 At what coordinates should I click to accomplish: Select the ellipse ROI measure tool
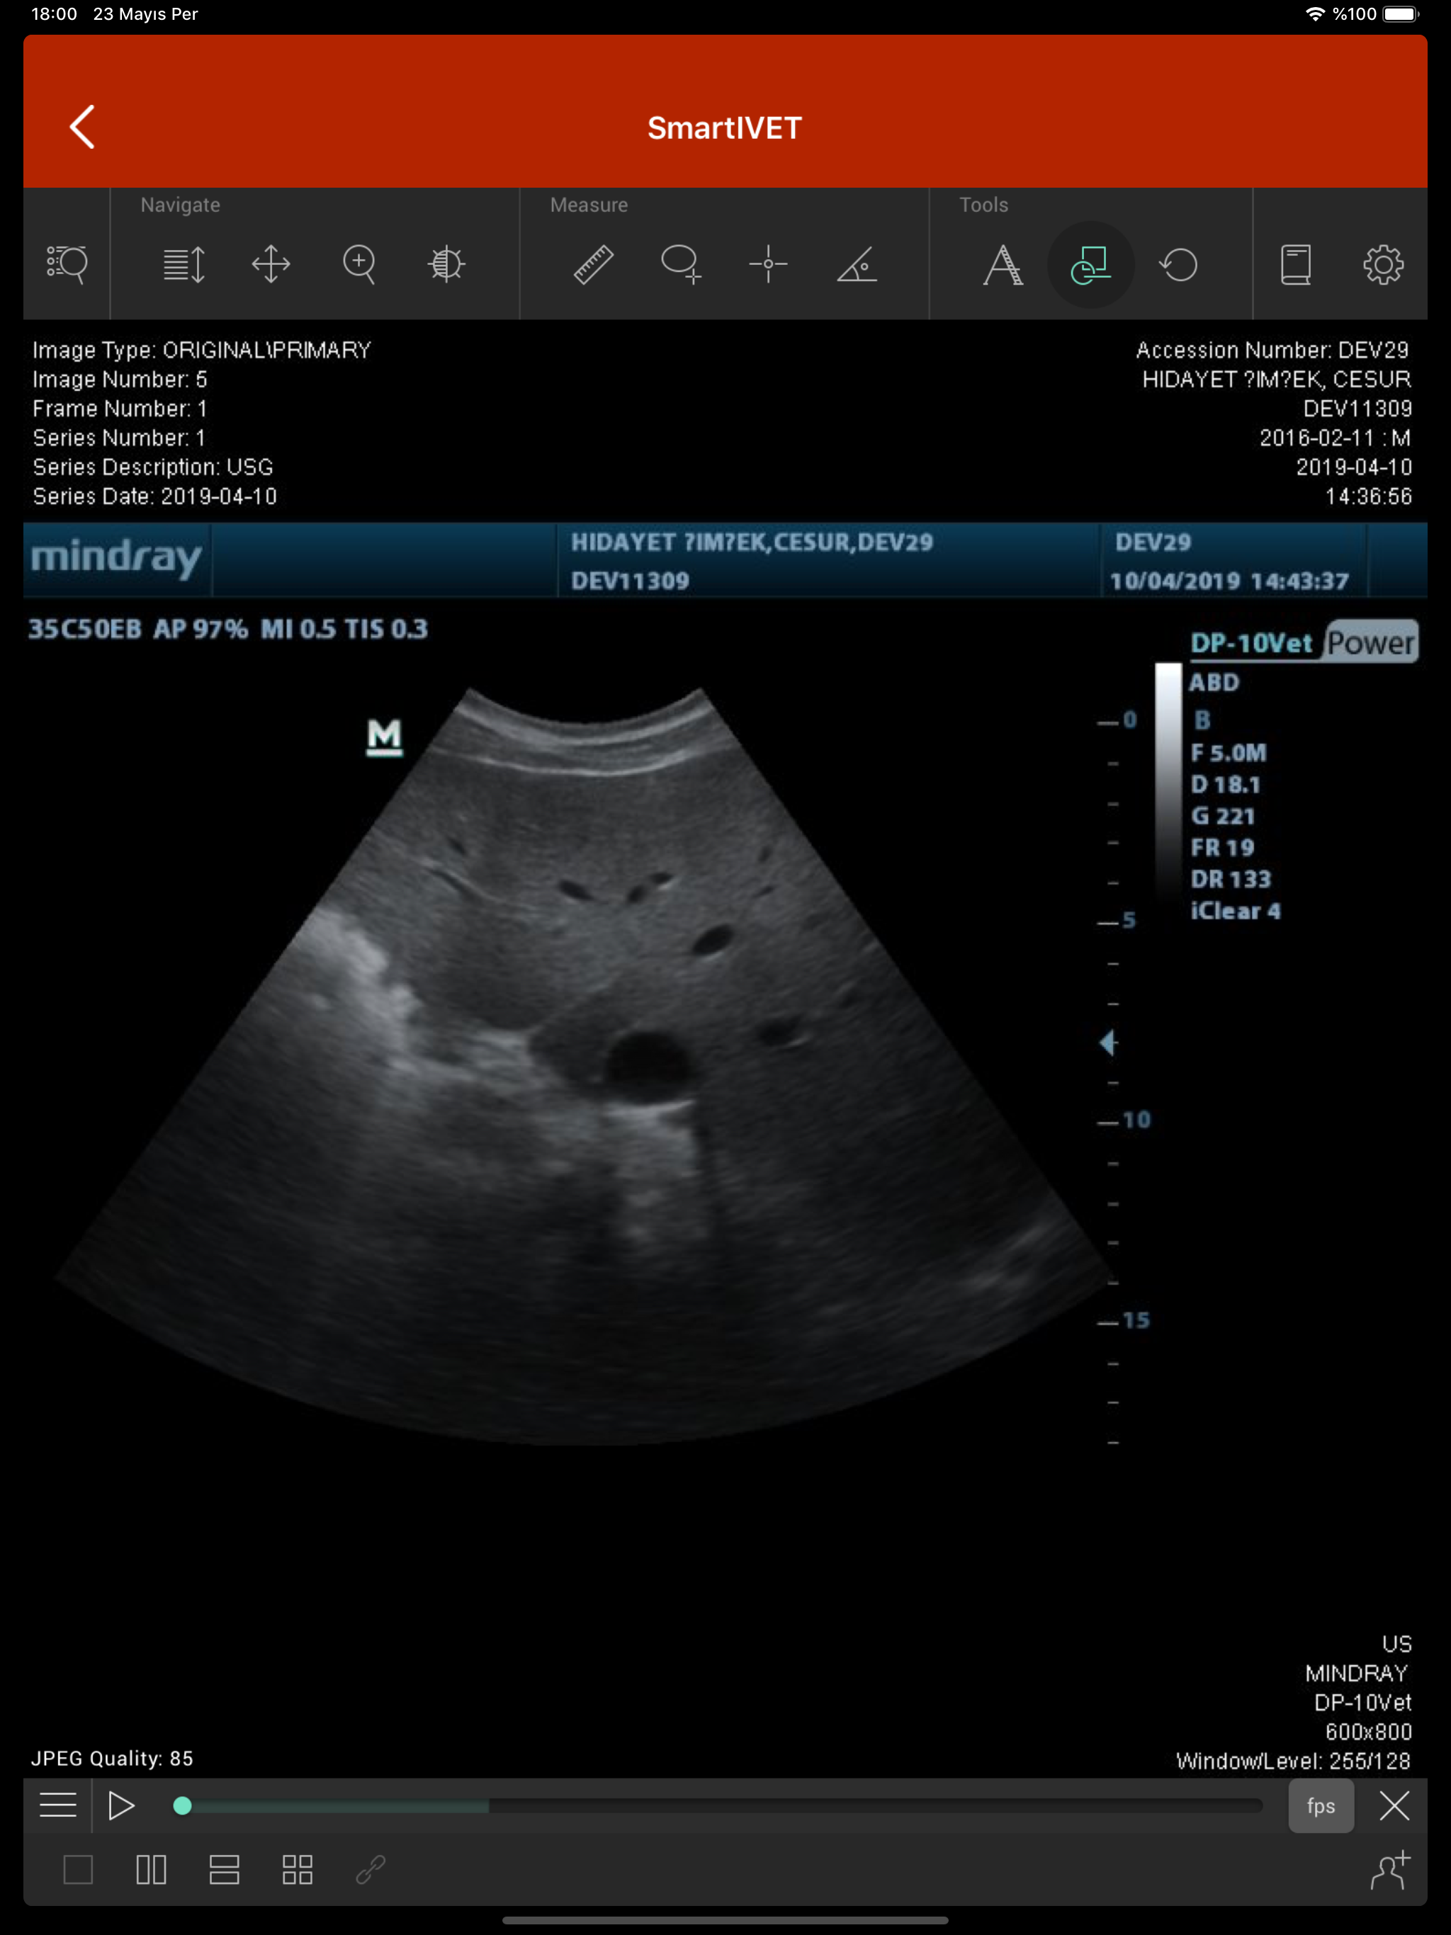point(681,263)
